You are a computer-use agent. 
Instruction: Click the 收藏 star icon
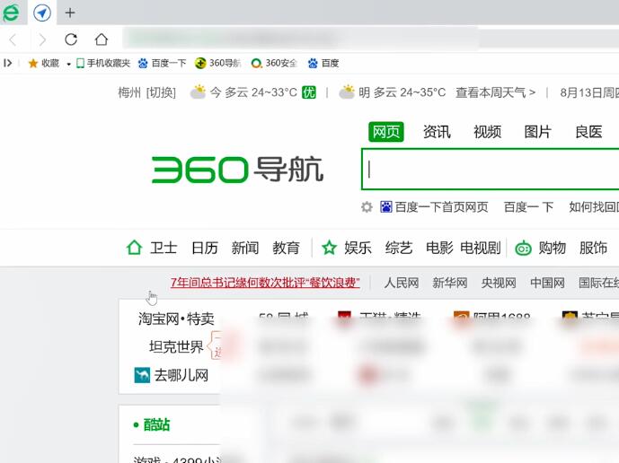[x=33, y=63]
